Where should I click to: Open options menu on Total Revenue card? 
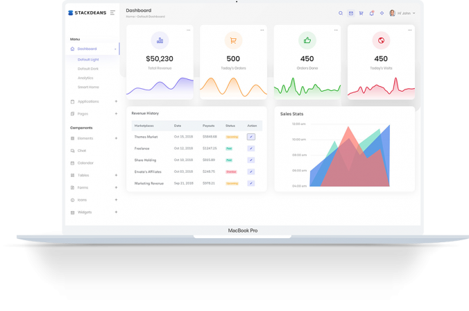(189, 30)
